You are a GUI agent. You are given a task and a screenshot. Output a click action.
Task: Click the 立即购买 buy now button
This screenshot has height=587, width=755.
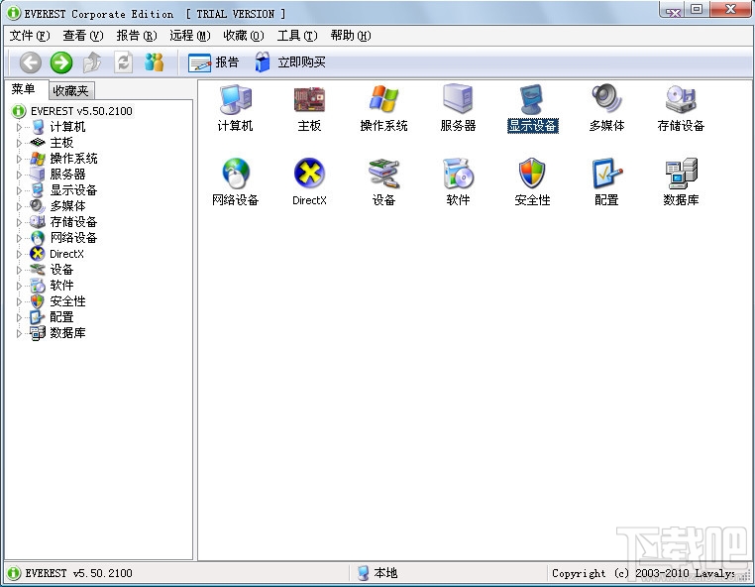[x=290, y=62]
